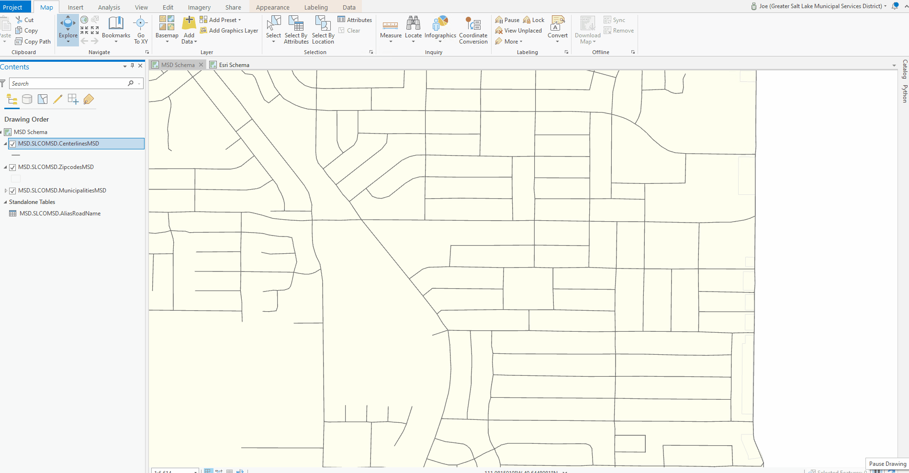
Task: Open the notifications bell
Action: click(x=895, y=6)
